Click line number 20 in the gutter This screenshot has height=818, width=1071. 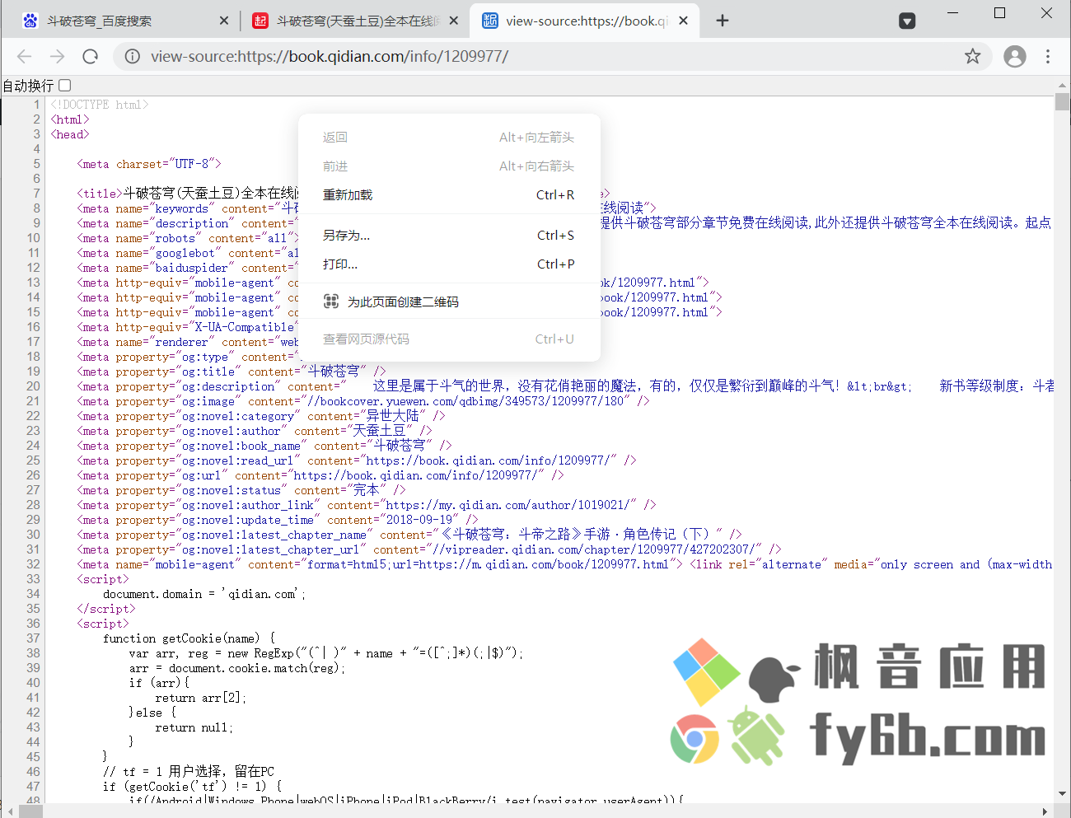coord(33,386)
